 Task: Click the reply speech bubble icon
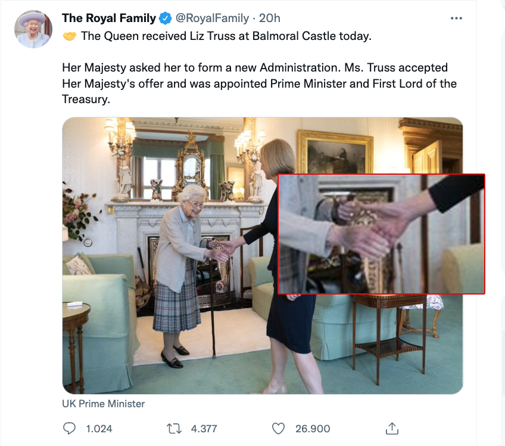(x=70, y=428)
